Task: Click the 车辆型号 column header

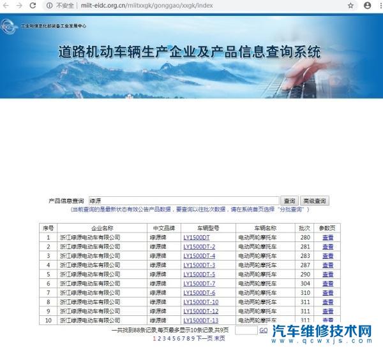Action: pos(208,228)
